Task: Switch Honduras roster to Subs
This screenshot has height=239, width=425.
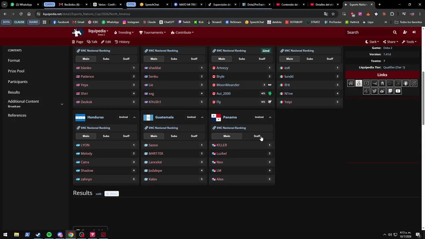Action: pyautogui.click(x=106, y=136)
